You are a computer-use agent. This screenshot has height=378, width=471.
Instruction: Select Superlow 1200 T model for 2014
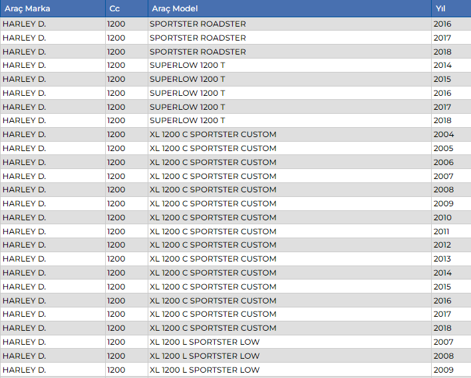(187, 65)
